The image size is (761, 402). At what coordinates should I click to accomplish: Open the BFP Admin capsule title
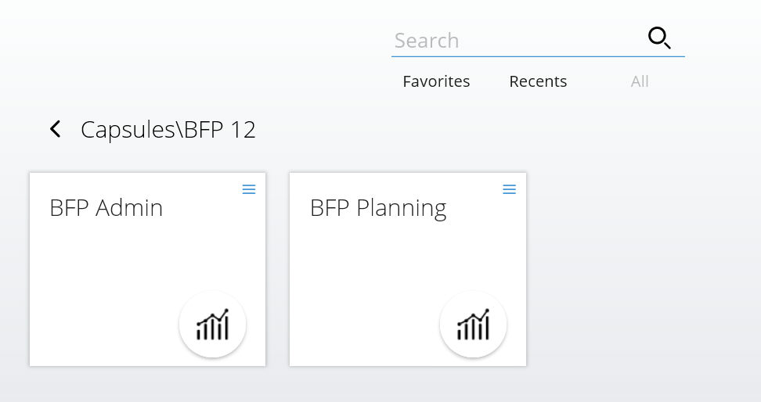(x=106, y=208)
